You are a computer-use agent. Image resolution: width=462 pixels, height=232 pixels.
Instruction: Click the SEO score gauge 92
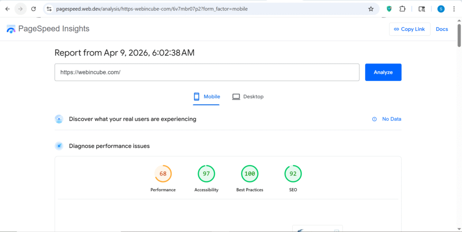point(293,174)
